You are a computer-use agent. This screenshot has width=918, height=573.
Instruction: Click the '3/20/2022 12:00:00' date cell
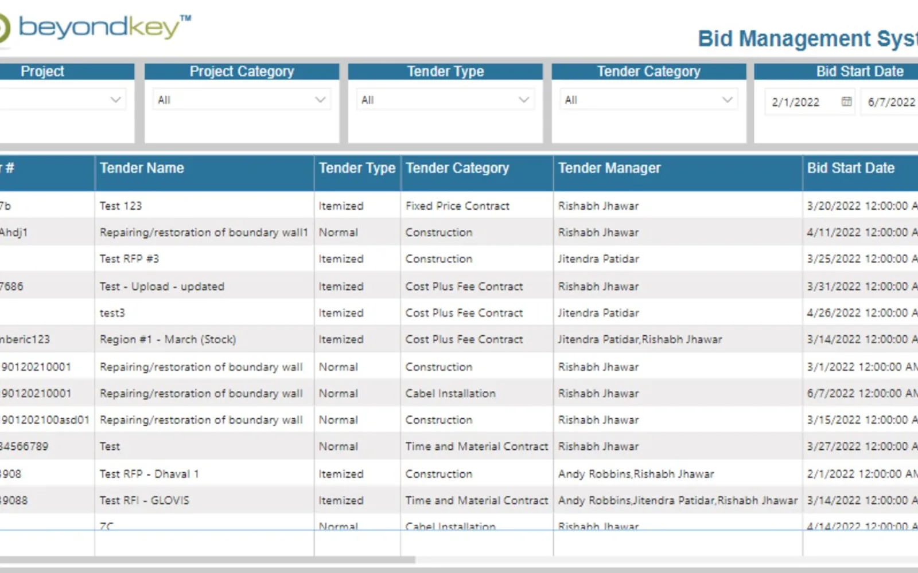click(x=862, y=206)
